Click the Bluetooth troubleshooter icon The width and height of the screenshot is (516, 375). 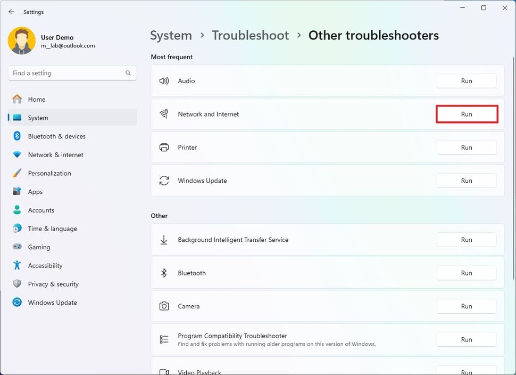coord(164,273)
